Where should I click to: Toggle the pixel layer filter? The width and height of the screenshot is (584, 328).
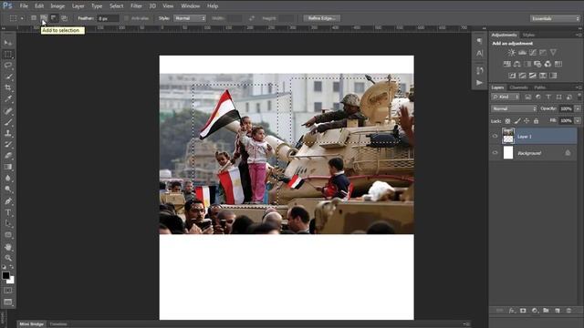pos(527,97)
